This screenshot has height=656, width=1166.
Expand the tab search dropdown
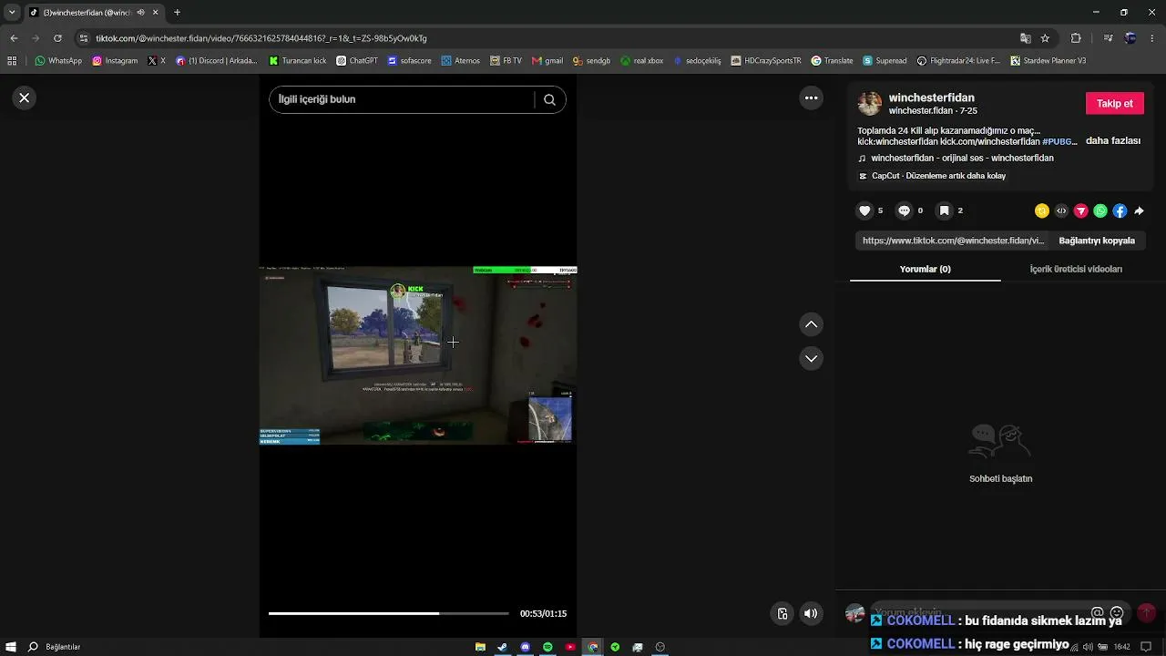pyautogui.click(x=12, y=13)
